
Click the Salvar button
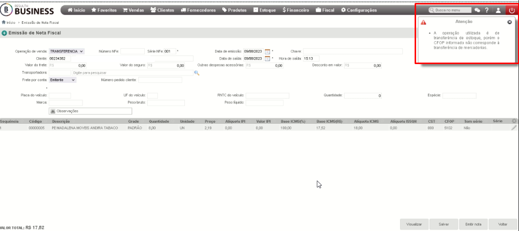coord(443,224)
